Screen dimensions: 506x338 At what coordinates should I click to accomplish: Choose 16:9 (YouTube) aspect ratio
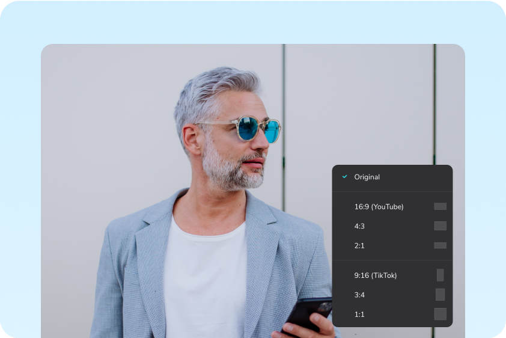tap(392, 207)
